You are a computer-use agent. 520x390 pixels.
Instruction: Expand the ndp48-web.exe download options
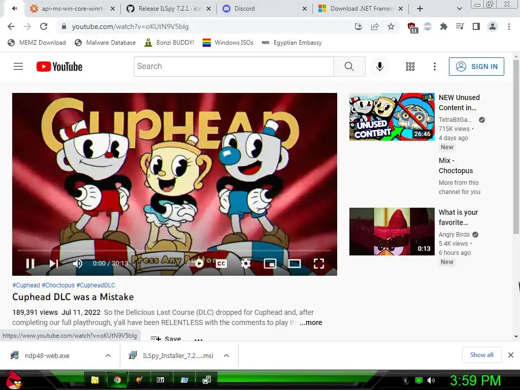pos(108,355)
